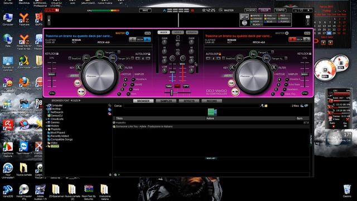Toggle right headphone cue button in mixer

[x=183, y=58]
